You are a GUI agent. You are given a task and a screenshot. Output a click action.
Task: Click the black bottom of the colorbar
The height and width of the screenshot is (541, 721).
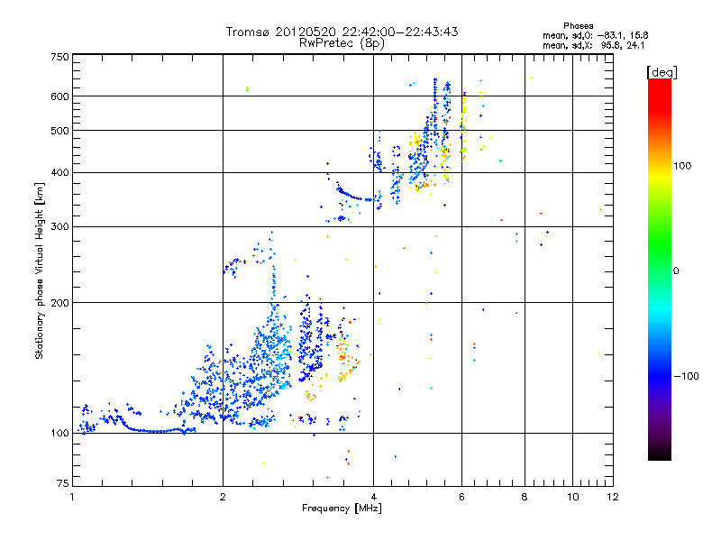click(660, 454)
